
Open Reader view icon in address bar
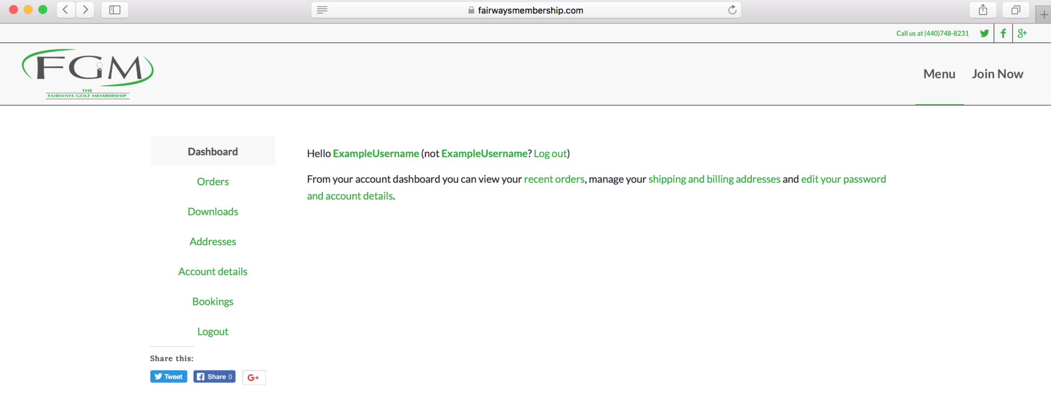(x=322, y=10)
